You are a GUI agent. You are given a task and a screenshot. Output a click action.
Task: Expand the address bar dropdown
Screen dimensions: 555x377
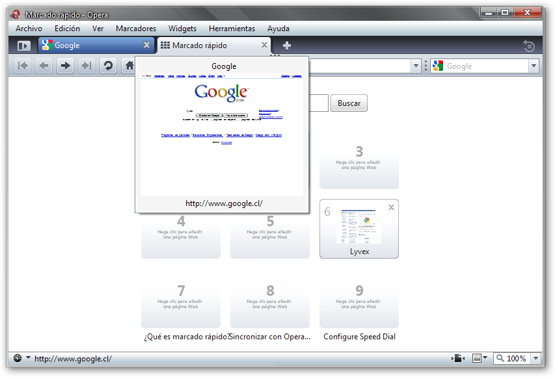click(x=416, y=66)
